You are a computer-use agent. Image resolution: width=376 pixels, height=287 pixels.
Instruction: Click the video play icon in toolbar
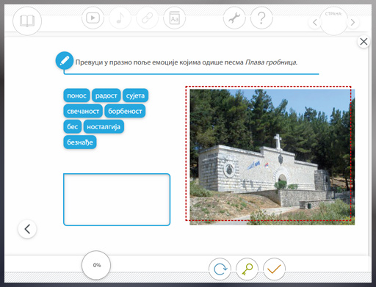click(x=93, y=18)
